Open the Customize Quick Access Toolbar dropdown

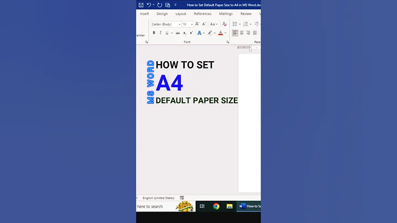click(x=175, y=5)
